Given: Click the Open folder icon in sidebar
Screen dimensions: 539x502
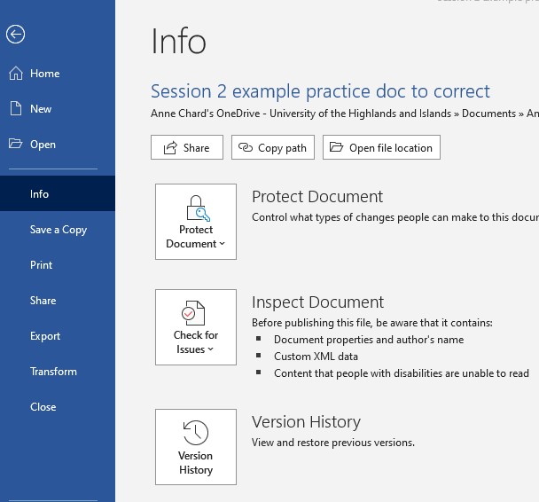Looking at the screenshot, I should [15, 144].
